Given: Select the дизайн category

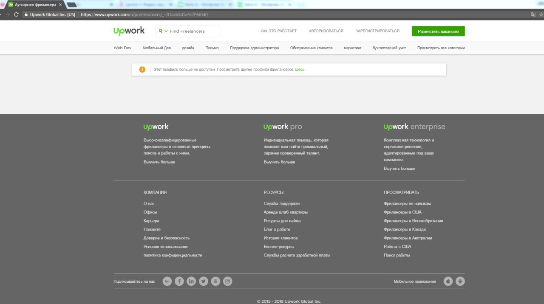Looking at the screenshot, I should [188, 48].
